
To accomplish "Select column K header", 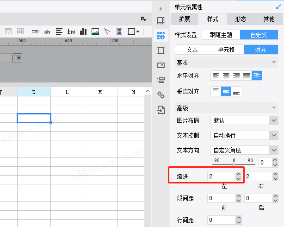I will coord(34,92).
